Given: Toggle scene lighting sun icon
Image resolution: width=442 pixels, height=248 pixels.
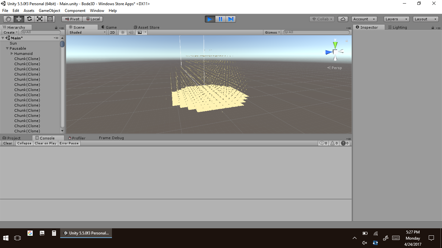Looking at the screenshot, I should (123, 32).
